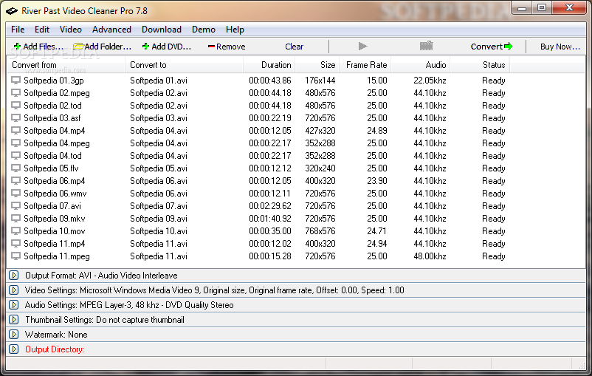This screenshot has width=592, height=376.
Task: Select the Softpedia 03.asf file name
Action: (x=52, y=118)
